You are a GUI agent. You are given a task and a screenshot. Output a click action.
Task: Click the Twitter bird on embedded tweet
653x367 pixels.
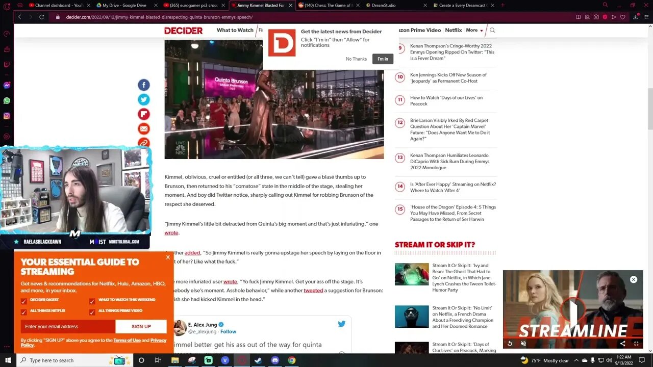point(341,324)
